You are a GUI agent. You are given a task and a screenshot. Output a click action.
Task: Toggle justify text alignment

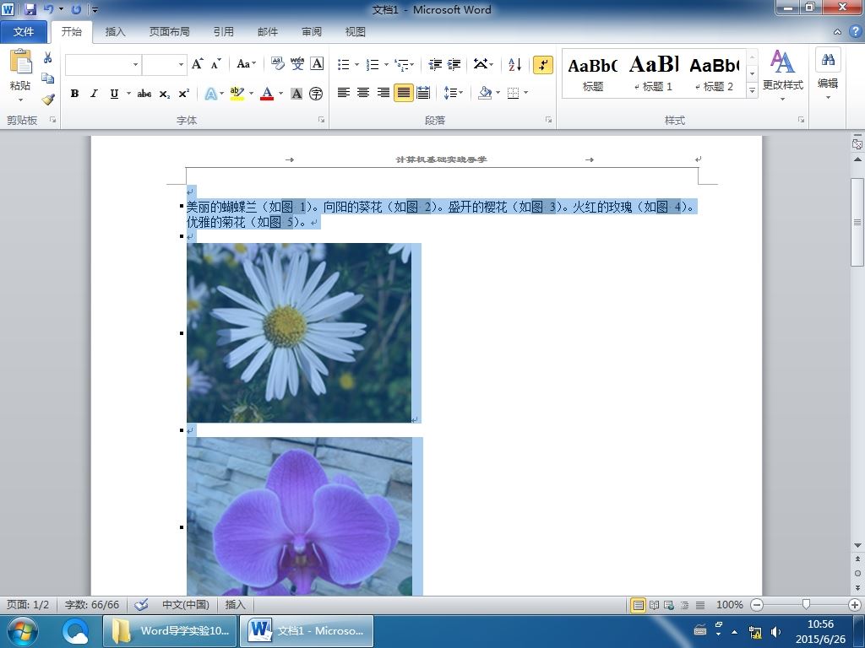pyautogui.click(x=404, y=93)
